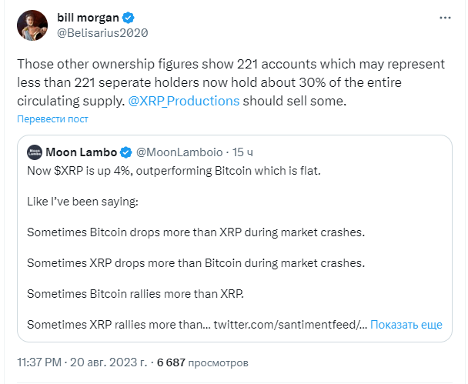The image size is (468, 384).
Task: Click the 20 авг. 2023 г. date
Action: tap(109, 362)
